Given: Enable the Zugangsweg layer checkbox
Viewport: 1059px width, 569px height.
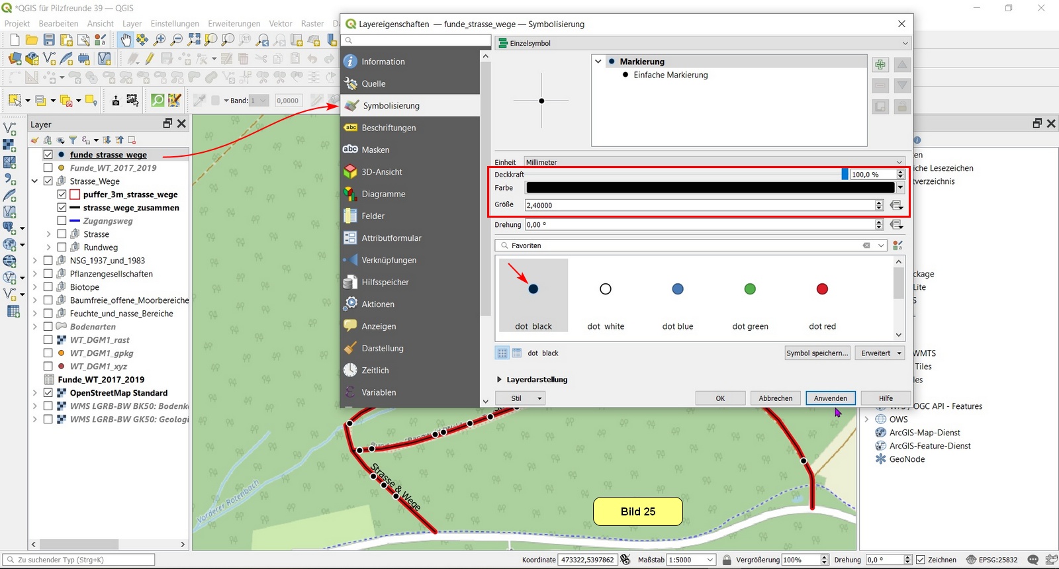Looking at the screenshot, I should pyautogui.click(x=62, y=221).
